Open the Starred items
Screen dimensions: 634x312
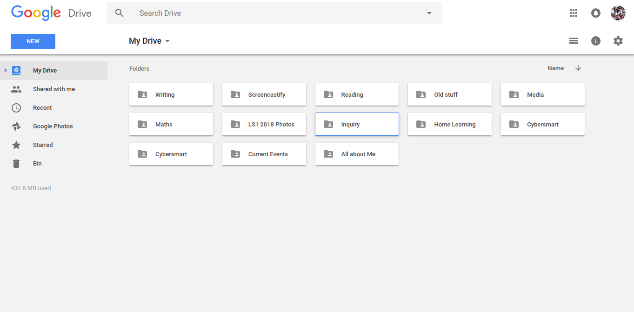43,145
